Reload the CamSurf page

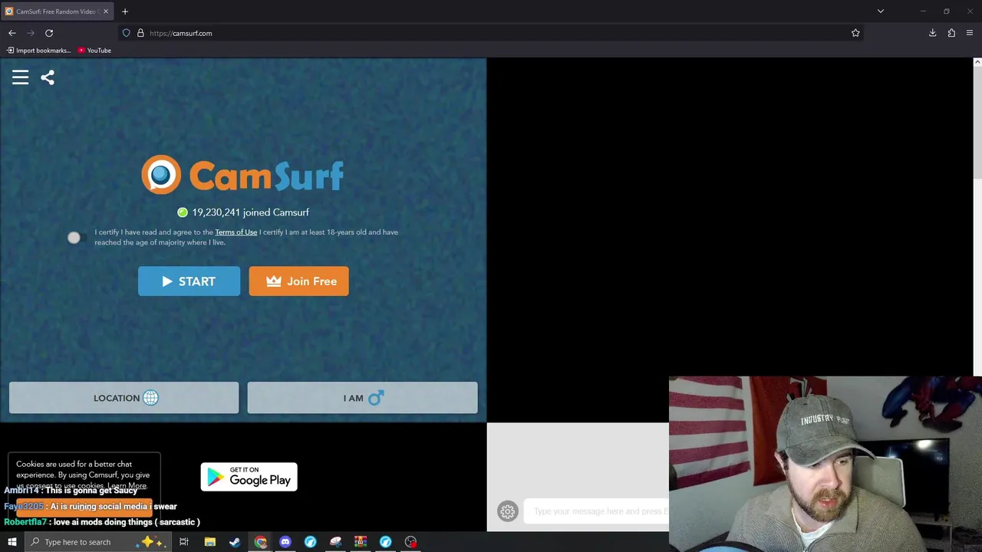pyautogui.click(x=49, y=33)
